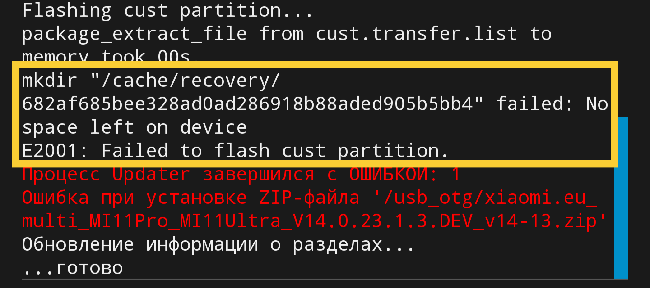650x288 pixels.
Task: Click the 'Ошибка при установке ZIP-файла' text
Action: (190, 198)
